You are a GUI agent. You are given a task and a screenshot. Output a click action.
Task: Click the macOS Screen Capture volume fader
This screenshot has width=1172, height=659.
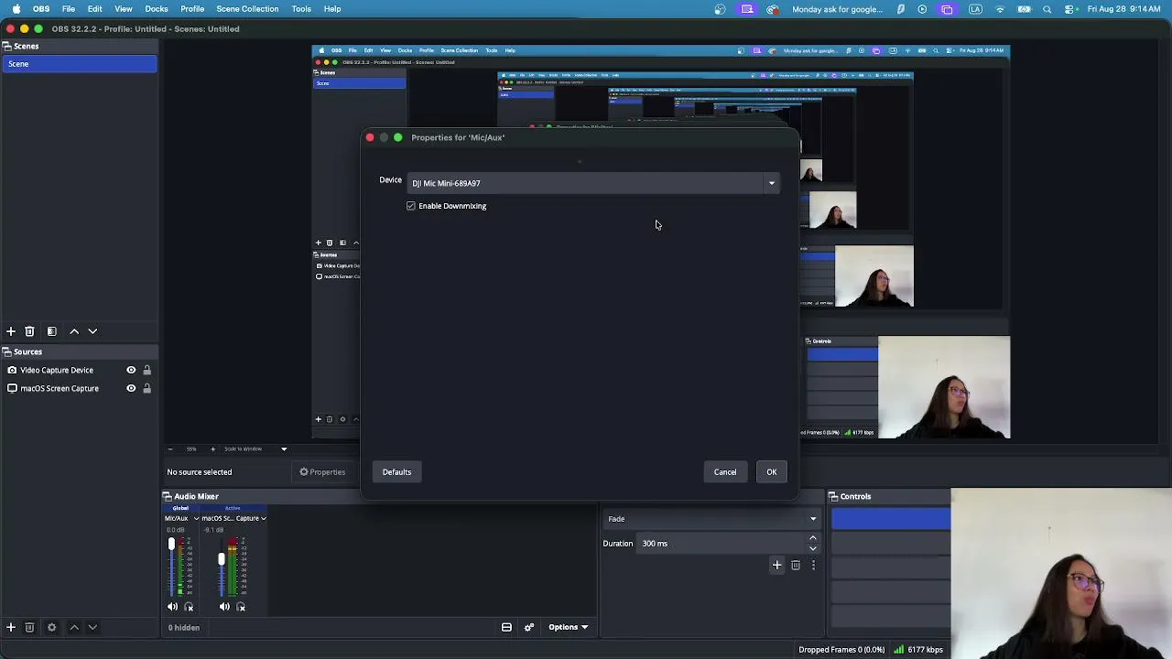[x=222, y=558]
